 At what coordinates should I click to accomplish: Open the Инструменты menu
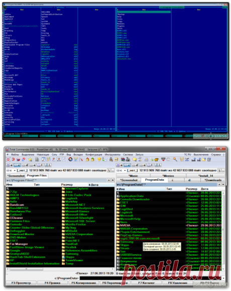click(112, 155)
